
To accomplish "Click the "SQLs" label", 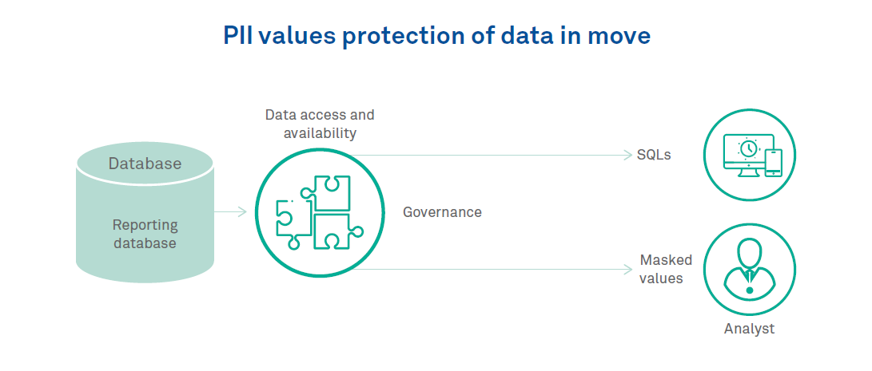I will point(654,155).
